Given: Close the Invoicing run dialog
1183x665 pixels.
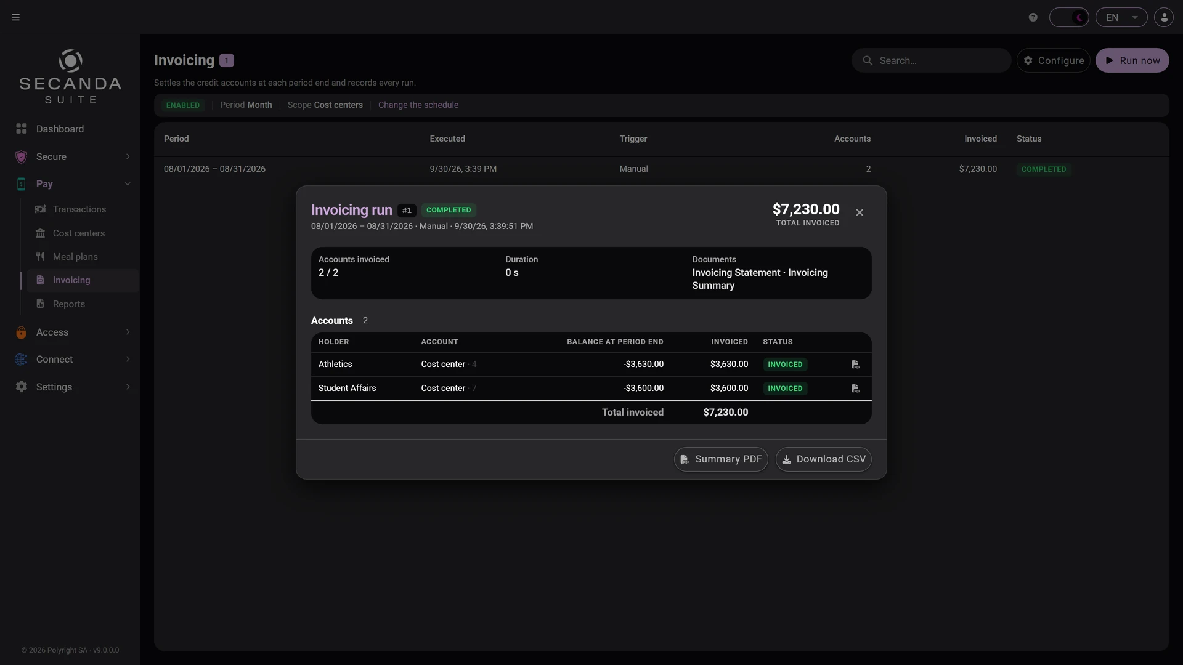Looking at the screenshot, I should 860,212.
